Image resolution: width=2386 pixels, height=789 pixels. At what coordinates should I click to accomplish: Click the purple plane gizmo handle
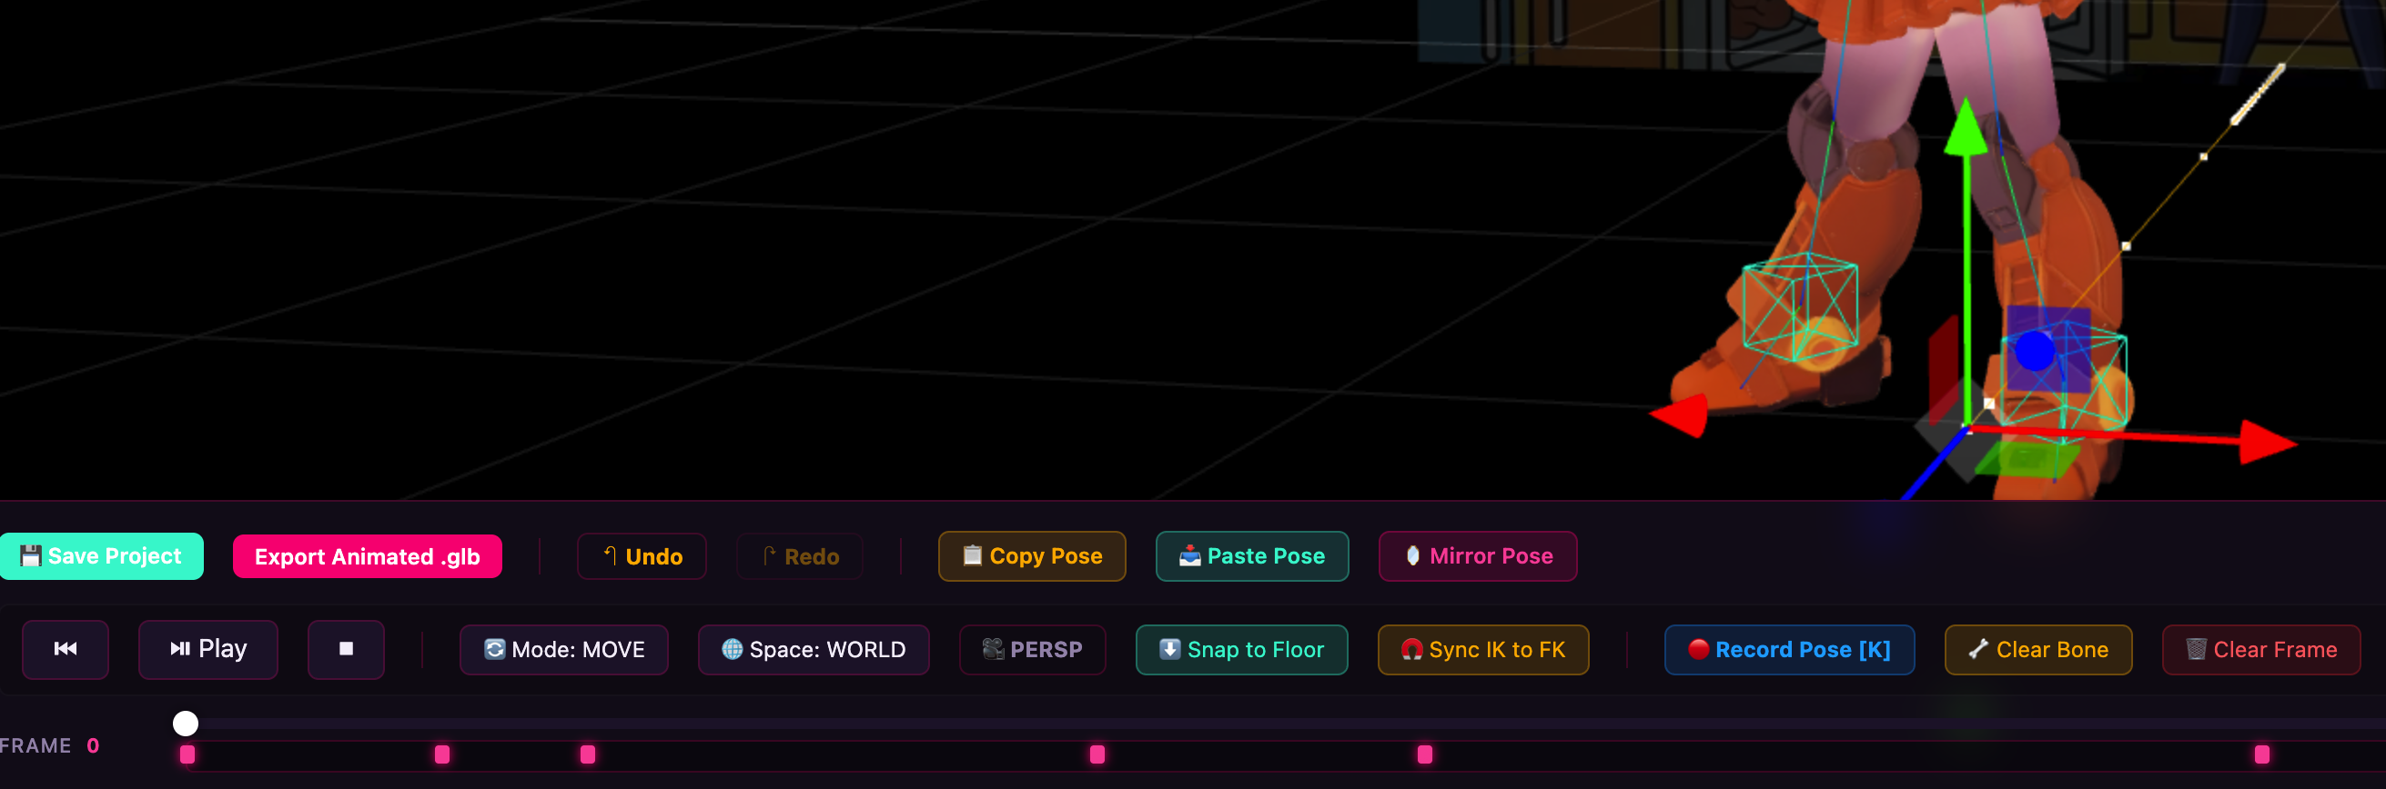click(2049, 350)
